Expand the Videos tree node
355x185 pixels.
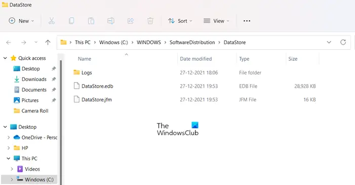coord(12,169)
